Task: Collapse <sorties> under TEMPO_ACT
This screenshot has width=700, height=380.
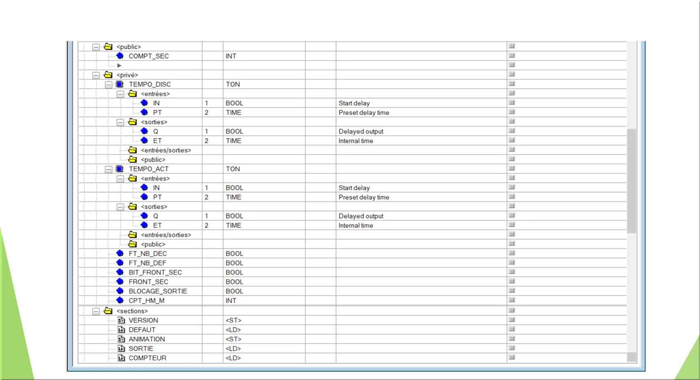Action: (x=120, y=207)
